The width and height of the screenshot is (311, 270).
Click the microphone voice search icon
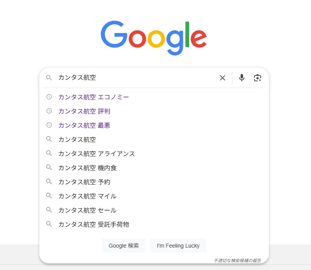(x=241, y=78)
